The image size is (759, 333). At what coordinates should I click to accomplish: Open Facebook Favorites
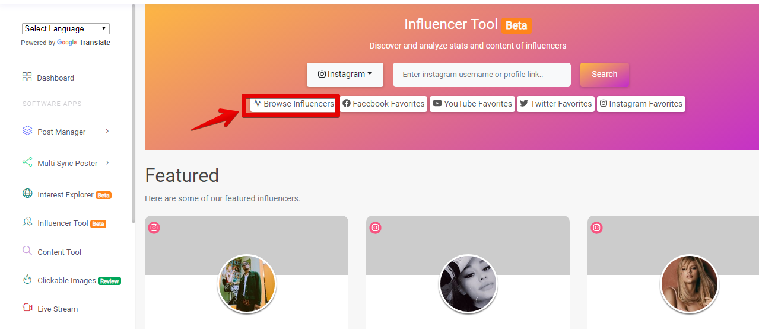[x=383, y=104]
